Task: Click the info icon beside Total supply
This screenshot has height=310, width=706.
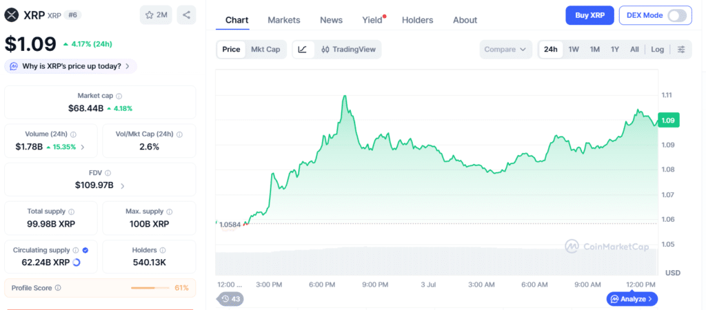Action: 72,211
